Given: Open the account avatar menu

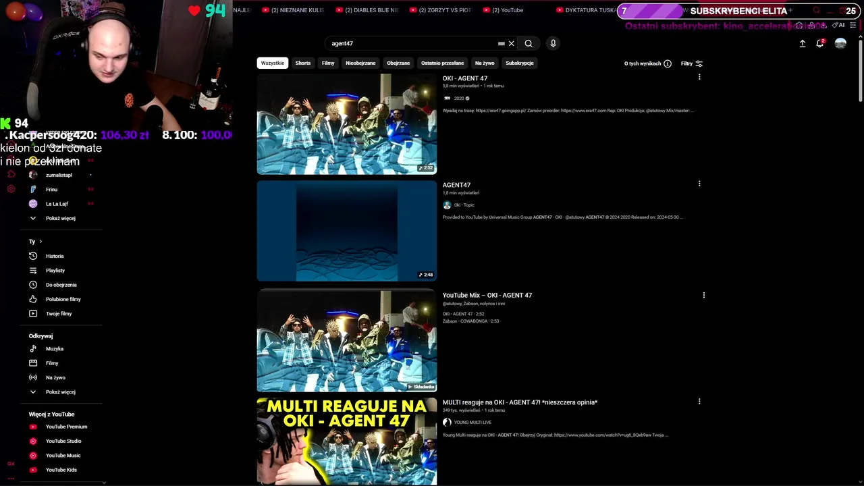Looking at the screenshot, I should point(840,43).
